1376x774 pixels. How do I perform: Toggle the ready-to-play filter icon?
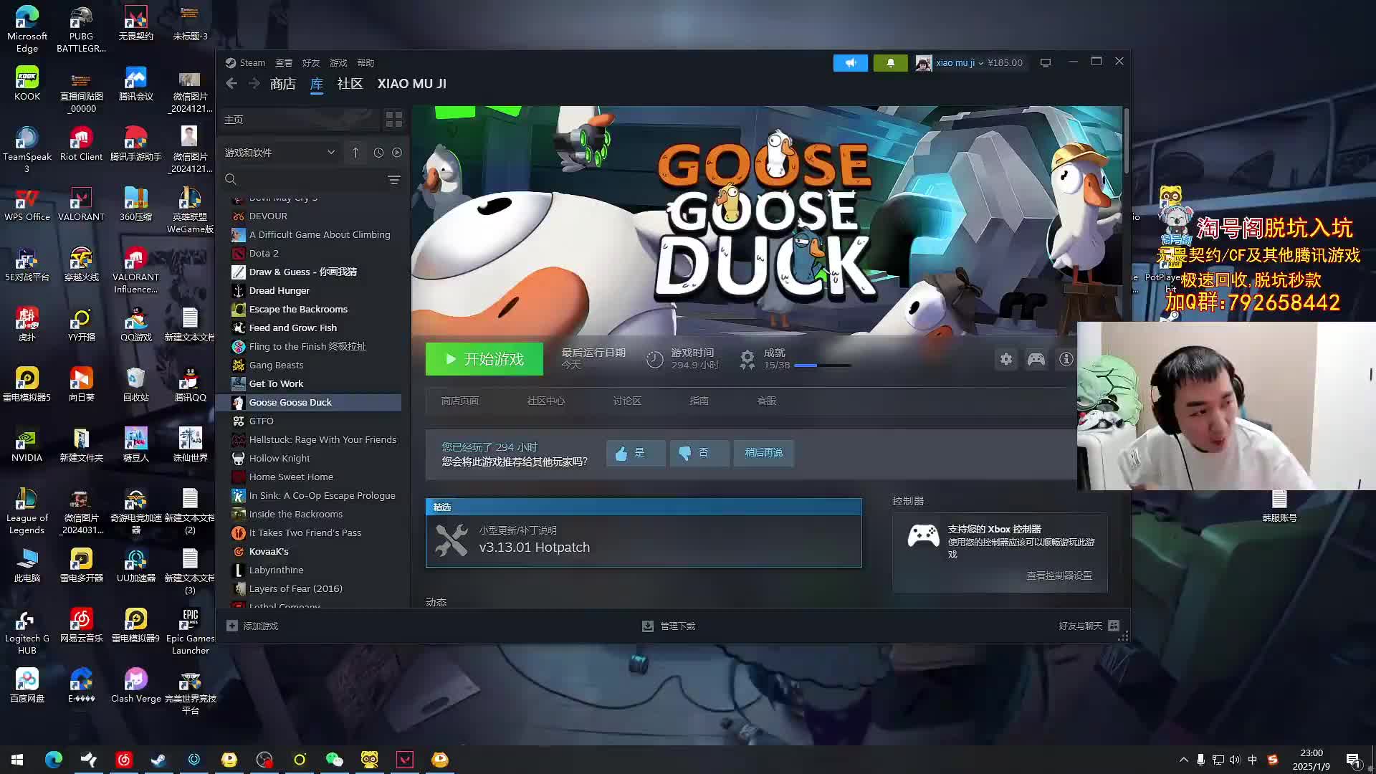point(397,153)
